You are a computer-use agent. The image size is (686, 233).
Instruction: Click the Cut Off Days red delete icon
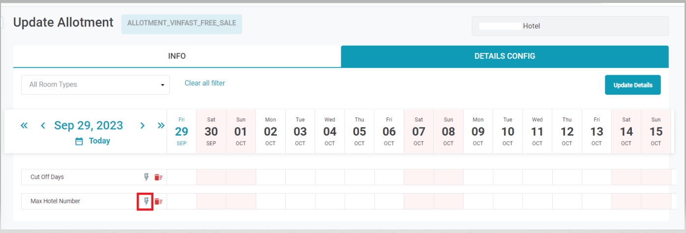158,177
